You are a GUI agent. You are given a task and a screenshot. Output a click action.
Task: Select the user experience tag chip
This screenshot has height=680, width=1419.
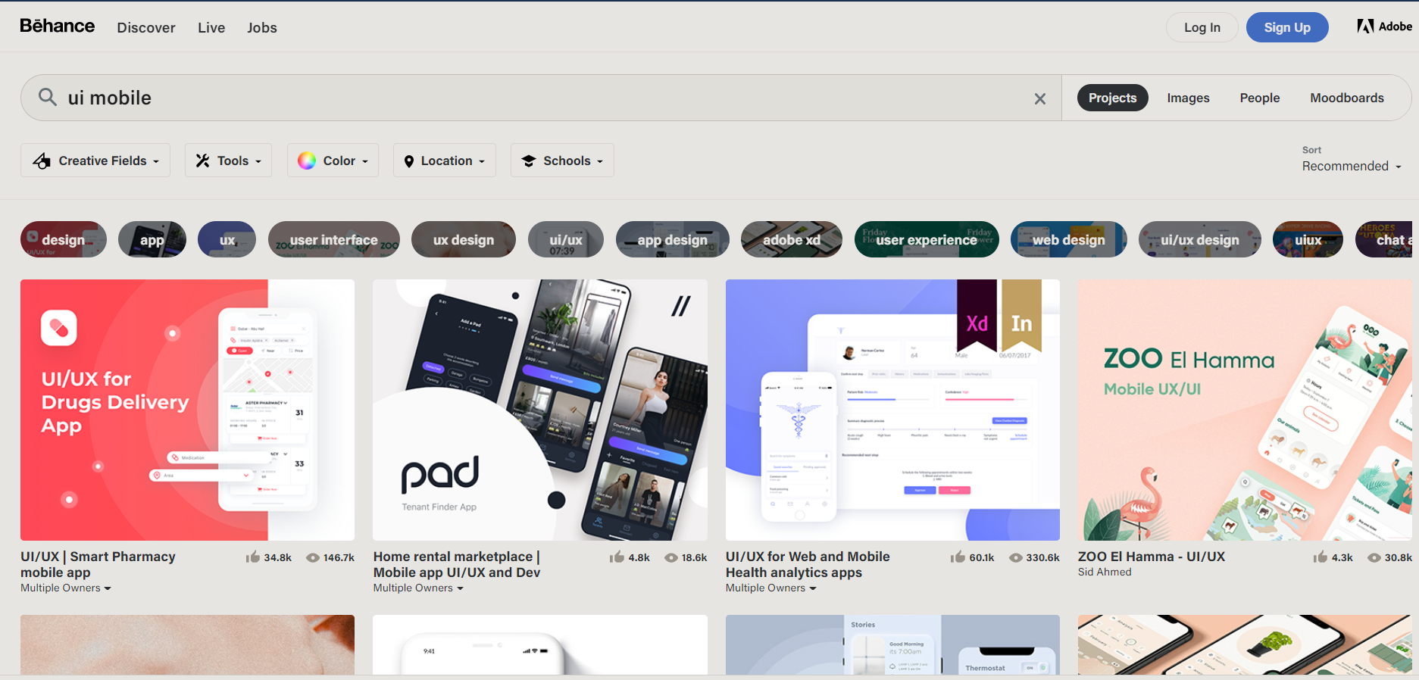tap(927, 239)
